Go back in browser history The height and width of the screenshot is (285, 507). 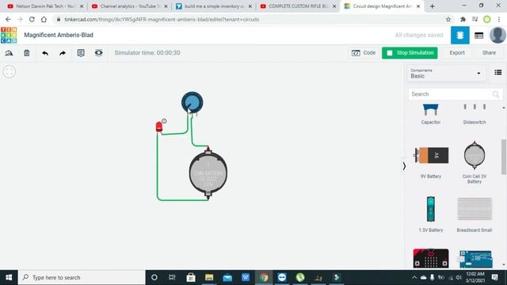[x=8, y=19]
